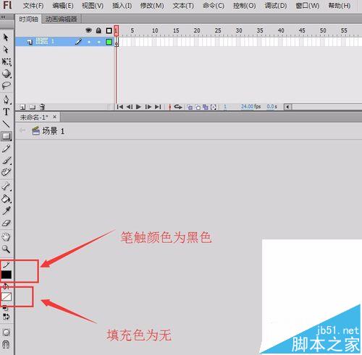This screenshot has width=362, height=355.
Task: Toggle show all layers as outlines
Action: 109,30
